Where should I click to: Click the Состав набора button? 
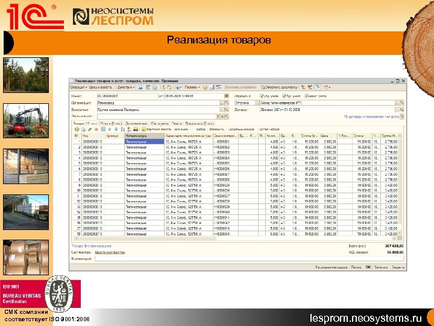pos(269,129)
